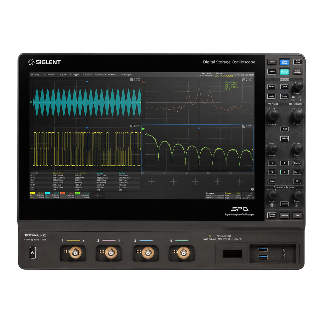Push the Save button

point(272,62)
